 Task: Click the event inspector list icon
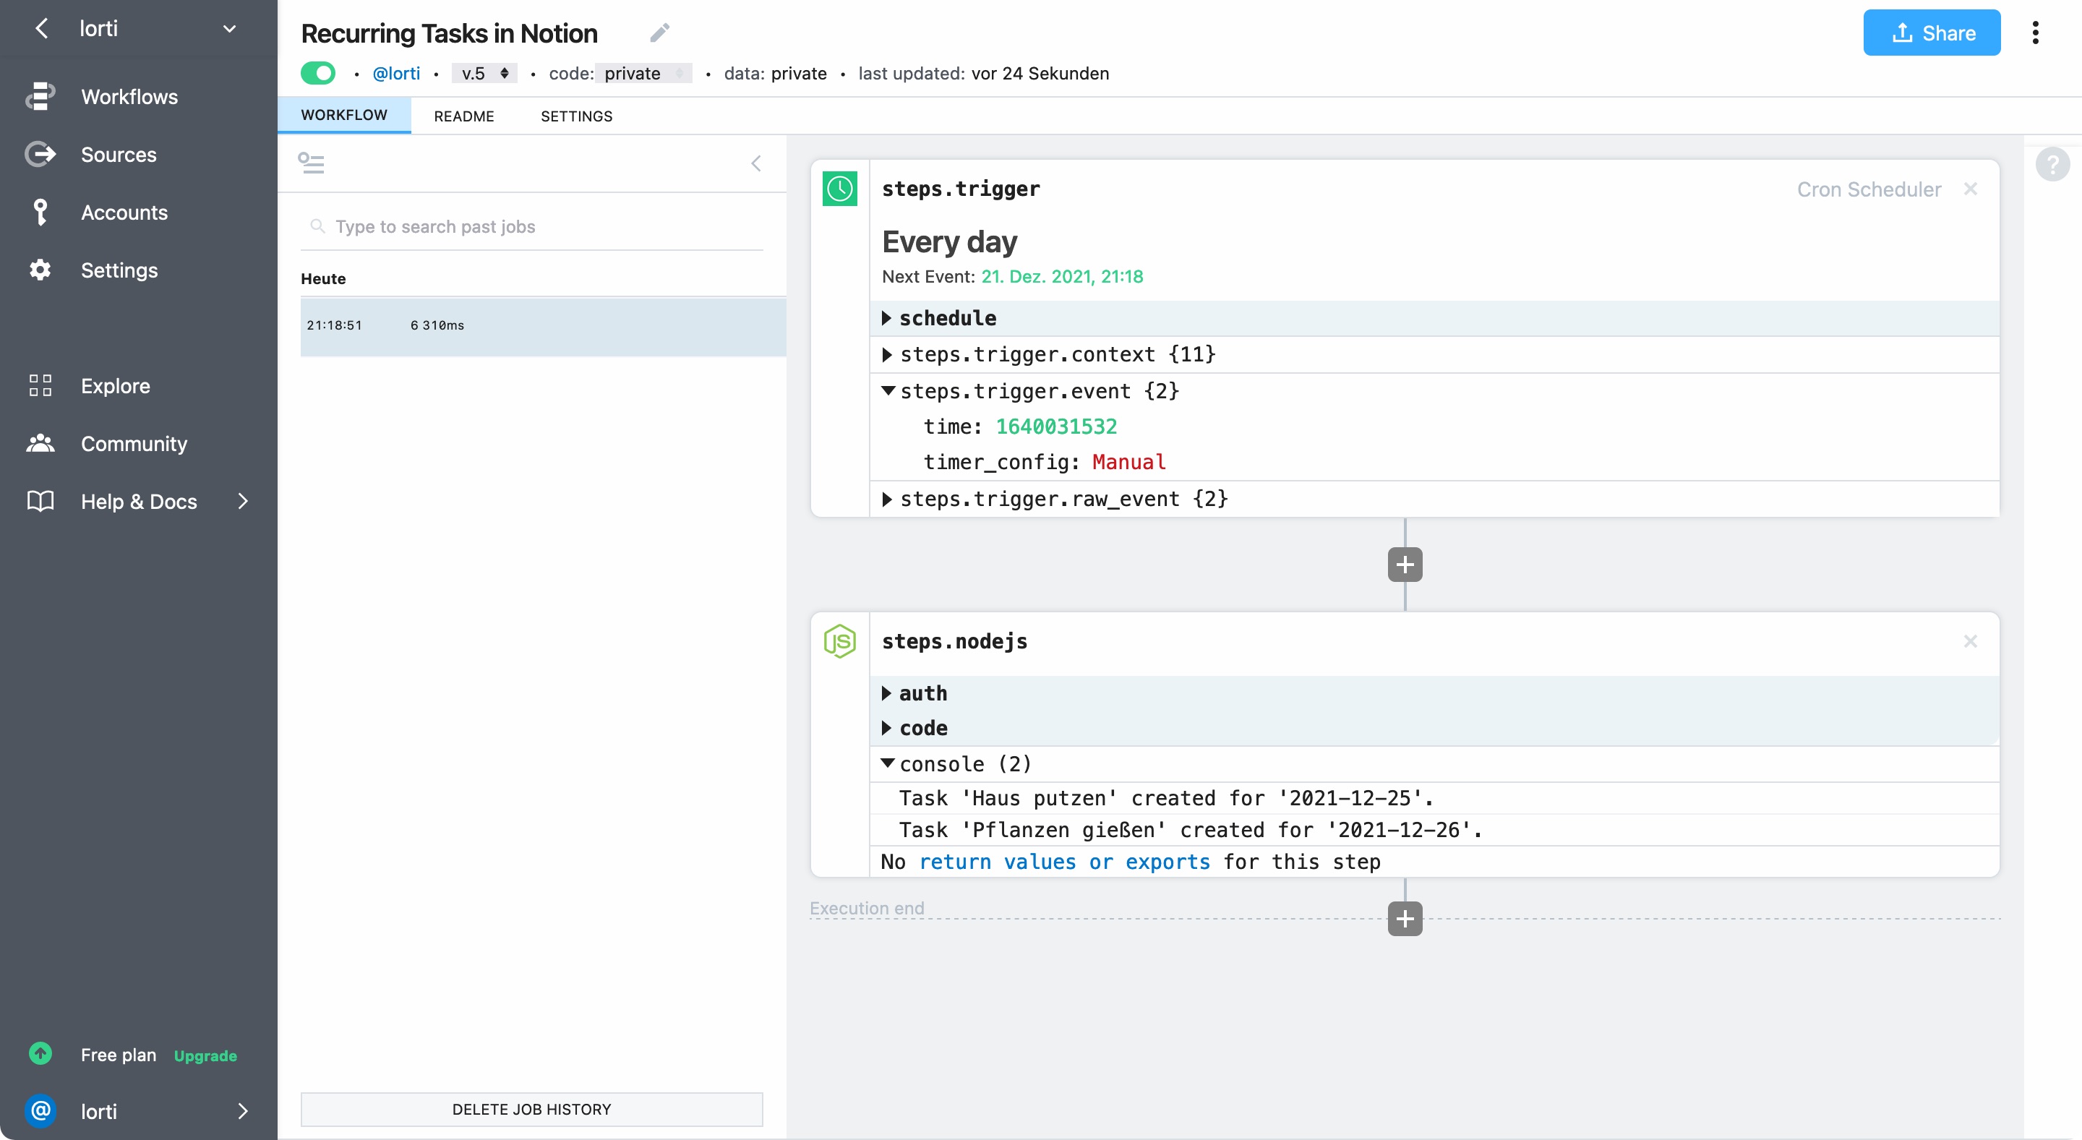(311, 164)
